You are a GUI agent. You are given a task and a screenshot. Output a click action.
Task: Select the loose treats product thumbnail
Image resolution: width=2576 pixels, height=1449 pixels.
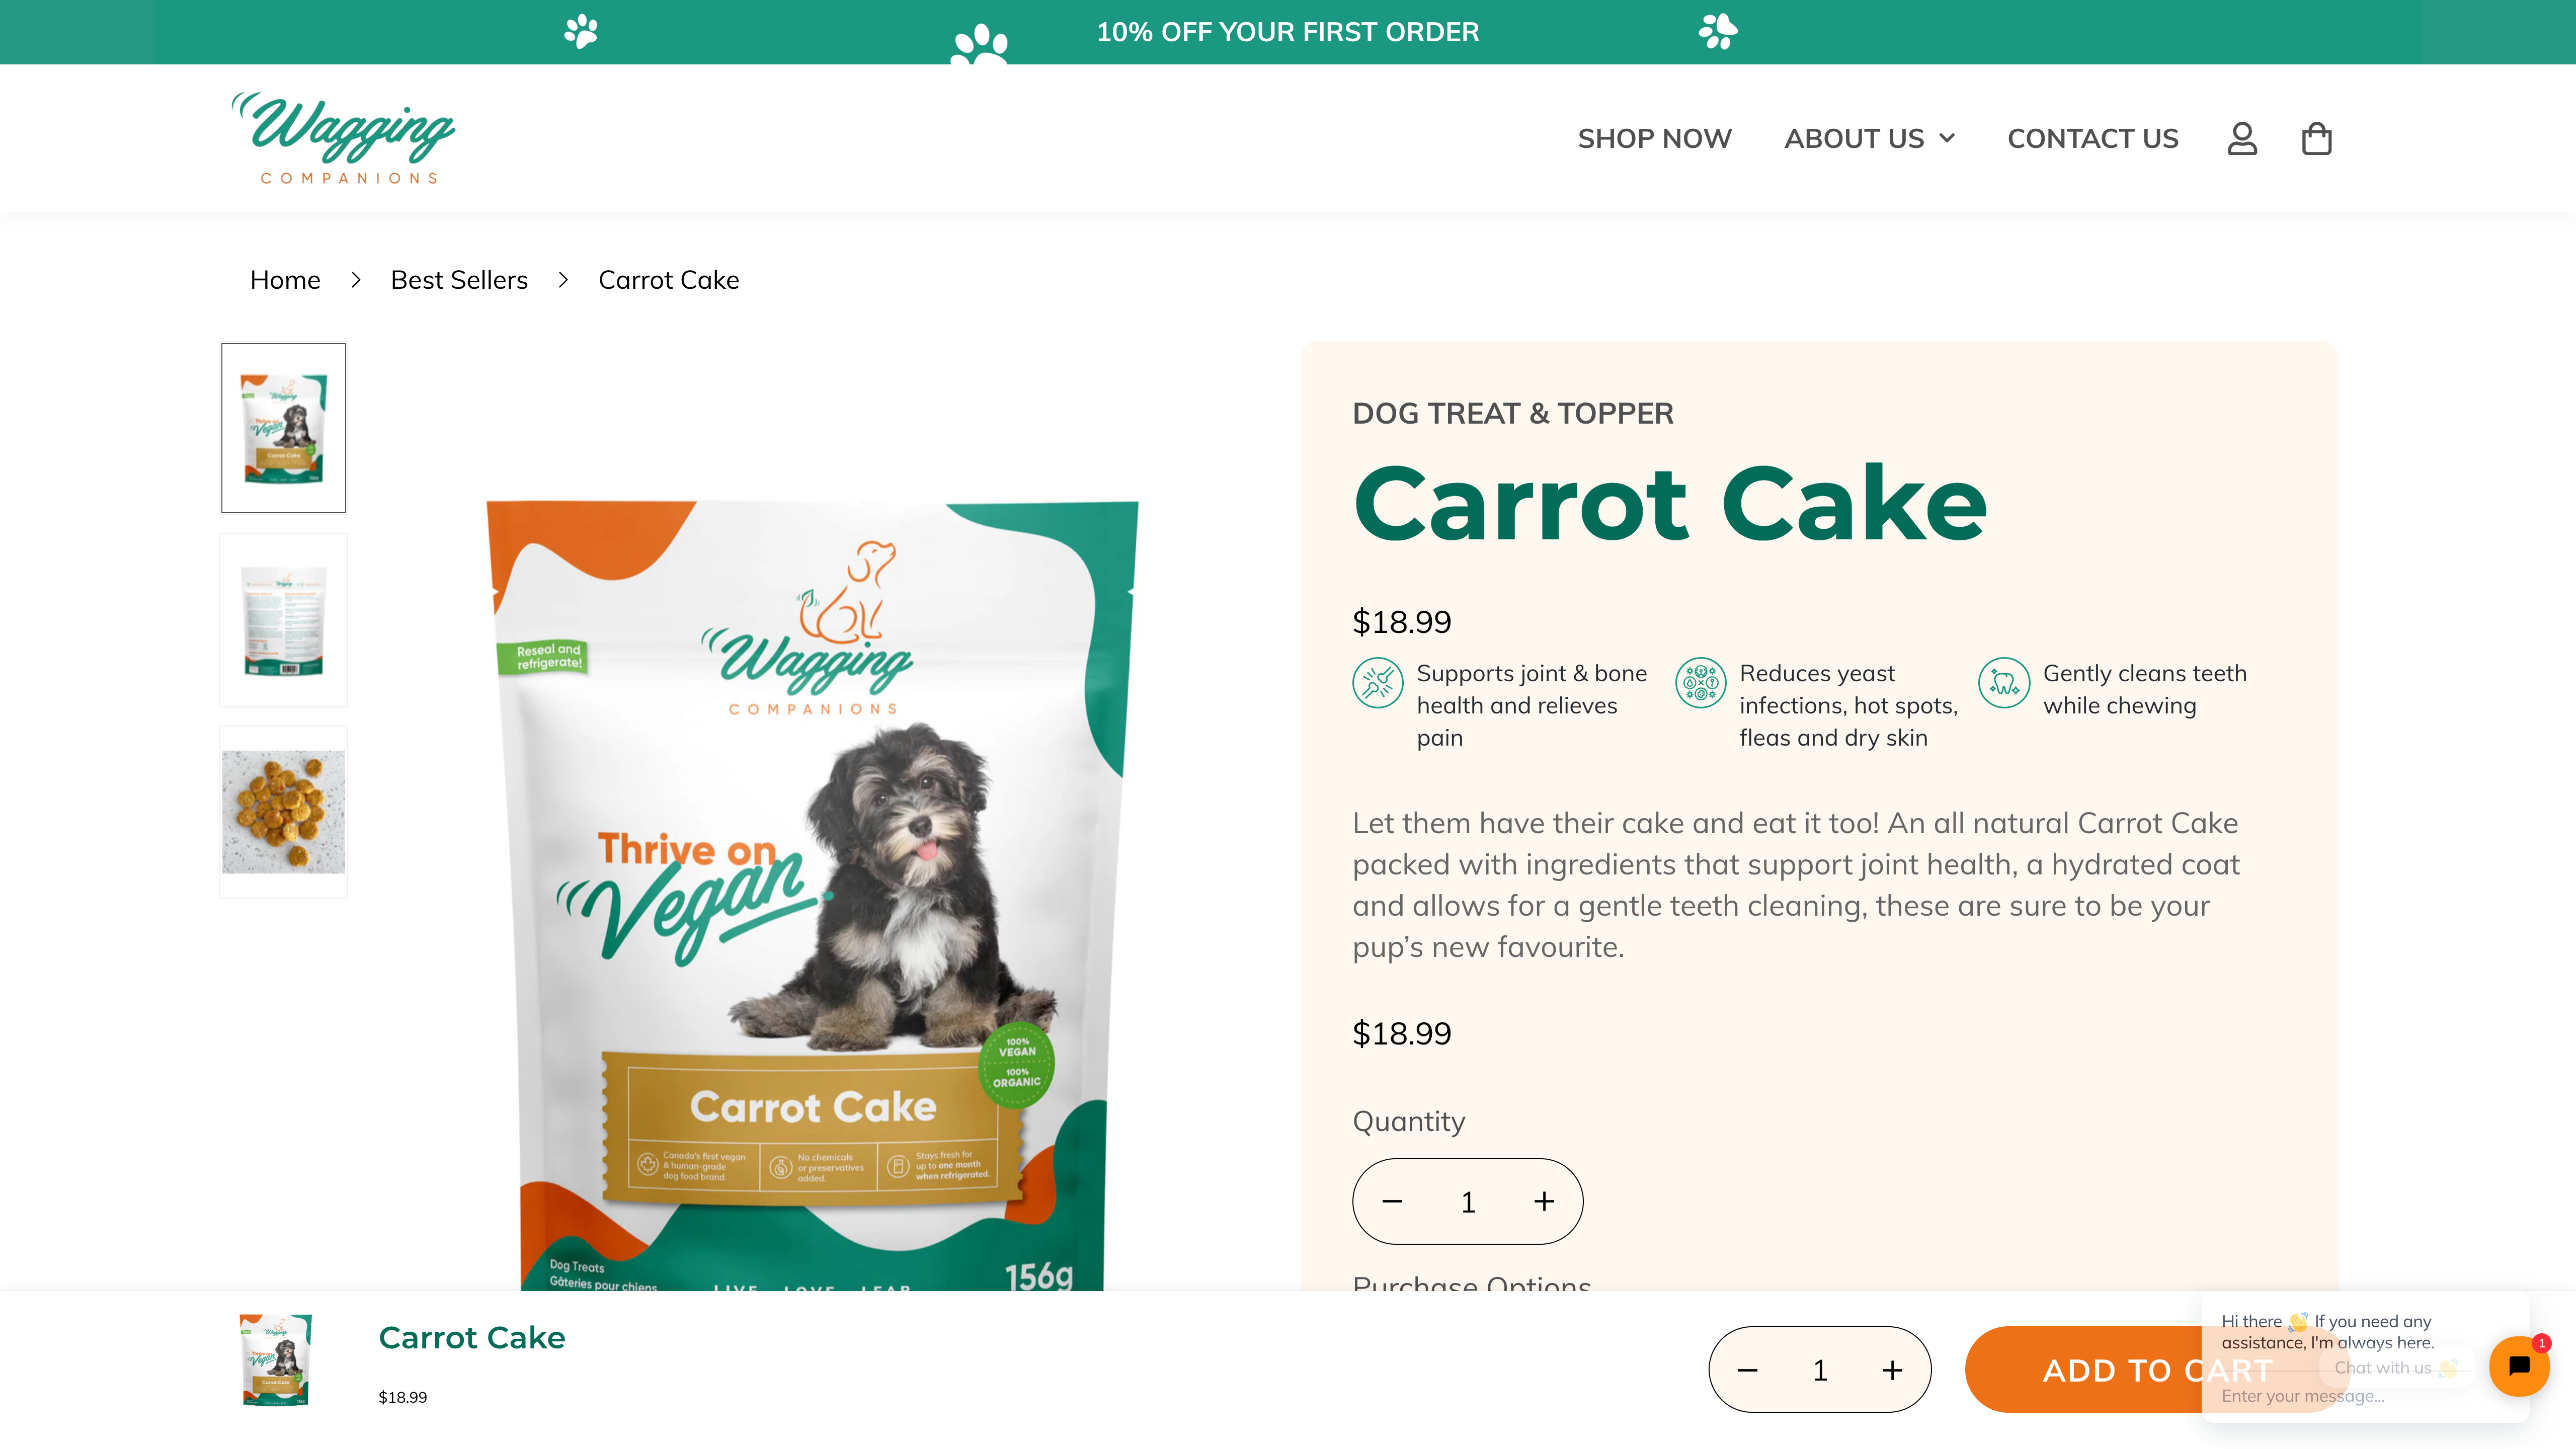point(283,810)
